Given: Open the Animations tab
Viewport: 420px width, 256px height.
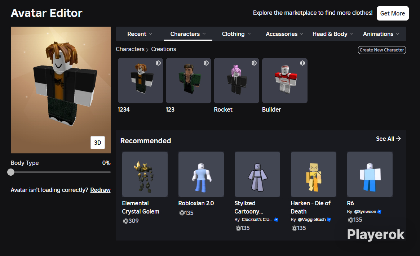Looking at the screenshot, I should pyautogui.click(x=381, y=34).
